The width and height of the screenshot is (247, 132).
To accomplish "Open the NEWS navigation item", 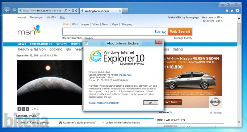I will [22, 44].
